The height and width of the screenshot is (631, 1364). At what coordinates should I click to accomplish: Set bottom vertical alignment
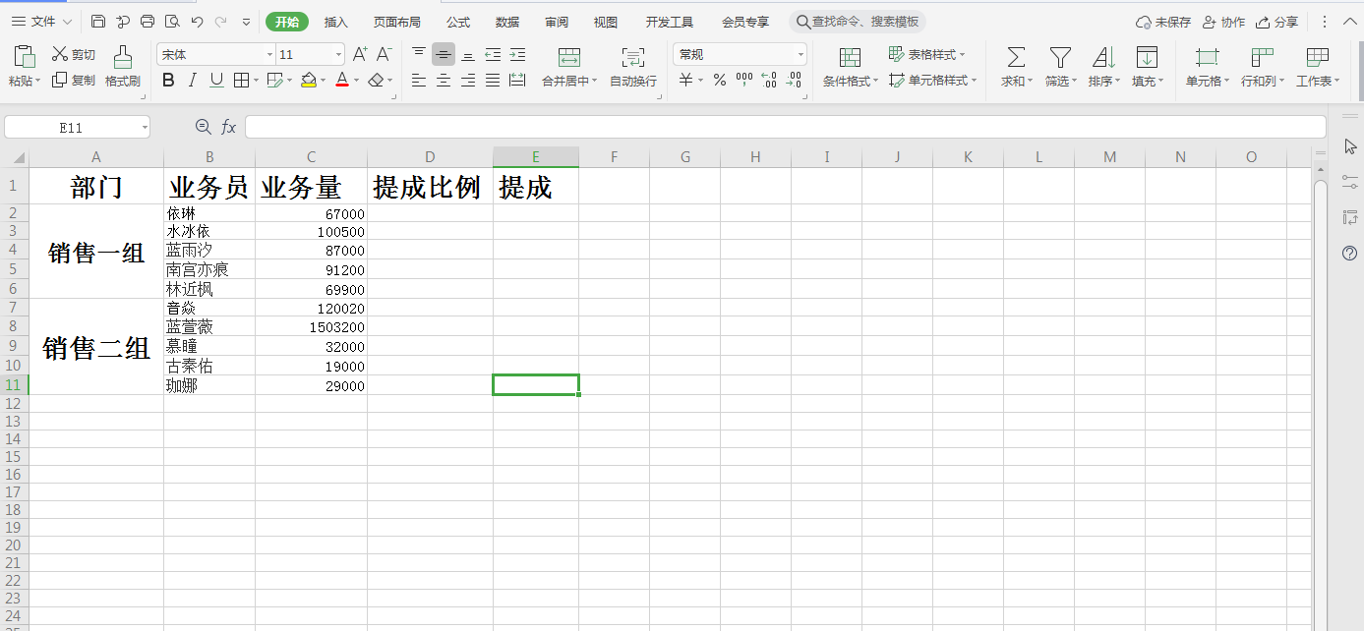(468, 55)
